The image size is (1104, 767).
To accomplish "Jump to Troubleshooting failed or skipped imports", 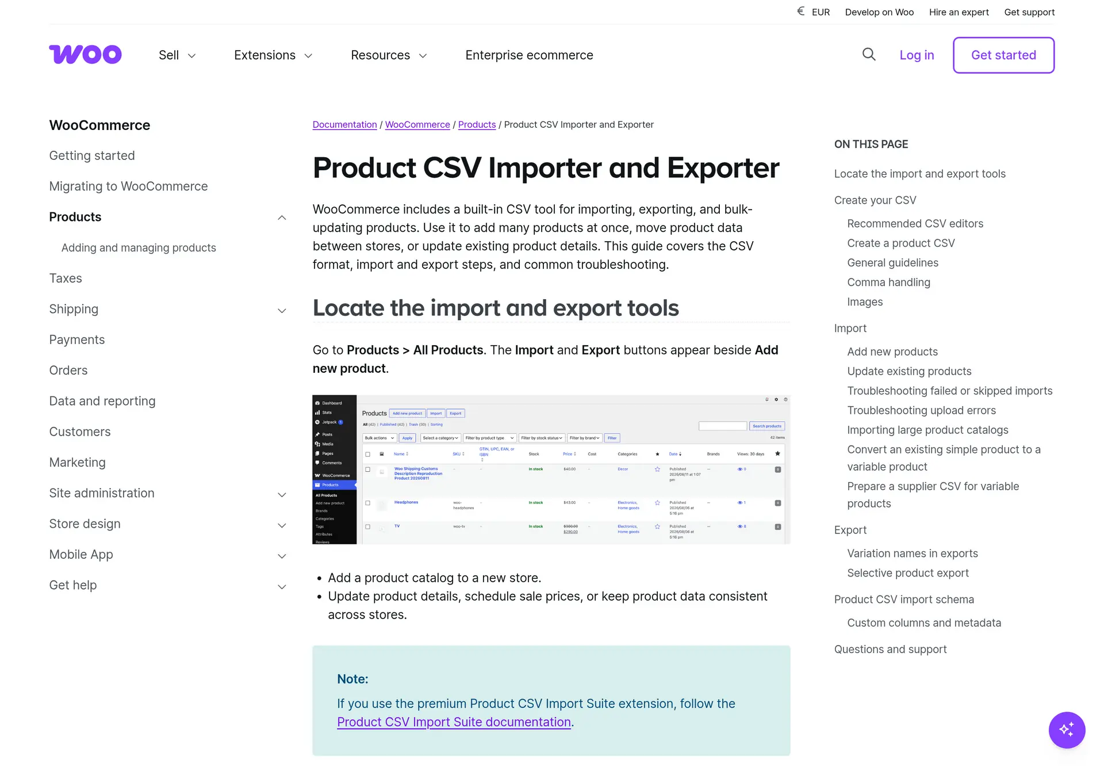I will point(949,391).
